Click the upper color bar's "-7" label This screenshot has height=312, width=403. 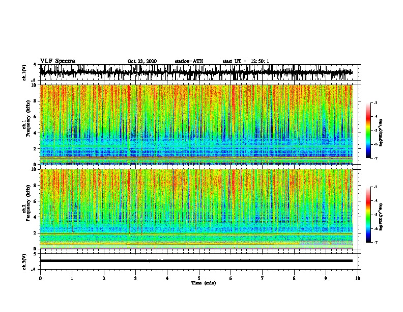click(x=376, y=158)
